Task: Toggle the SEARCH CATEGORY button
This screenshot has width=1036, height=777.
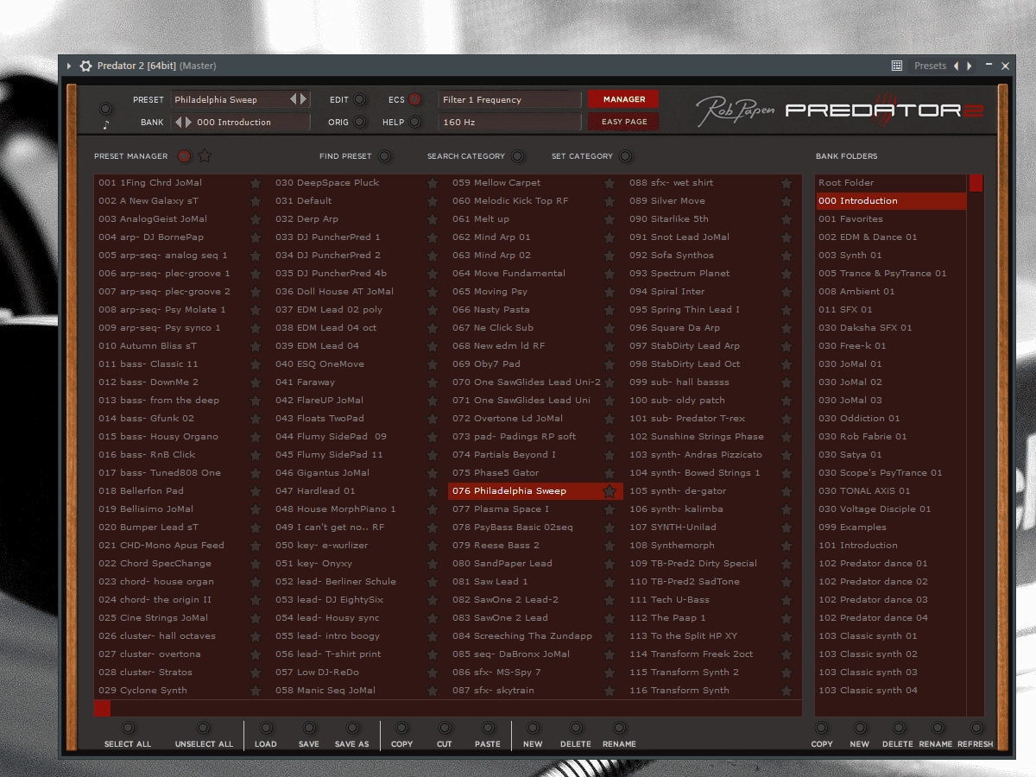Action: 517,156
